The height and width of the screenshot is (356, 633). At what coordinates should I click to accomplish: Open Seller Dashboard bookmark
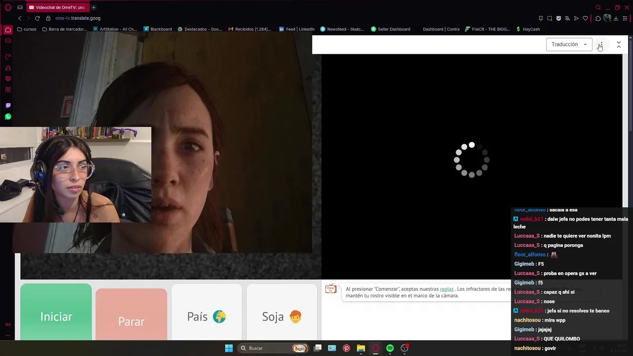point(391,29)
